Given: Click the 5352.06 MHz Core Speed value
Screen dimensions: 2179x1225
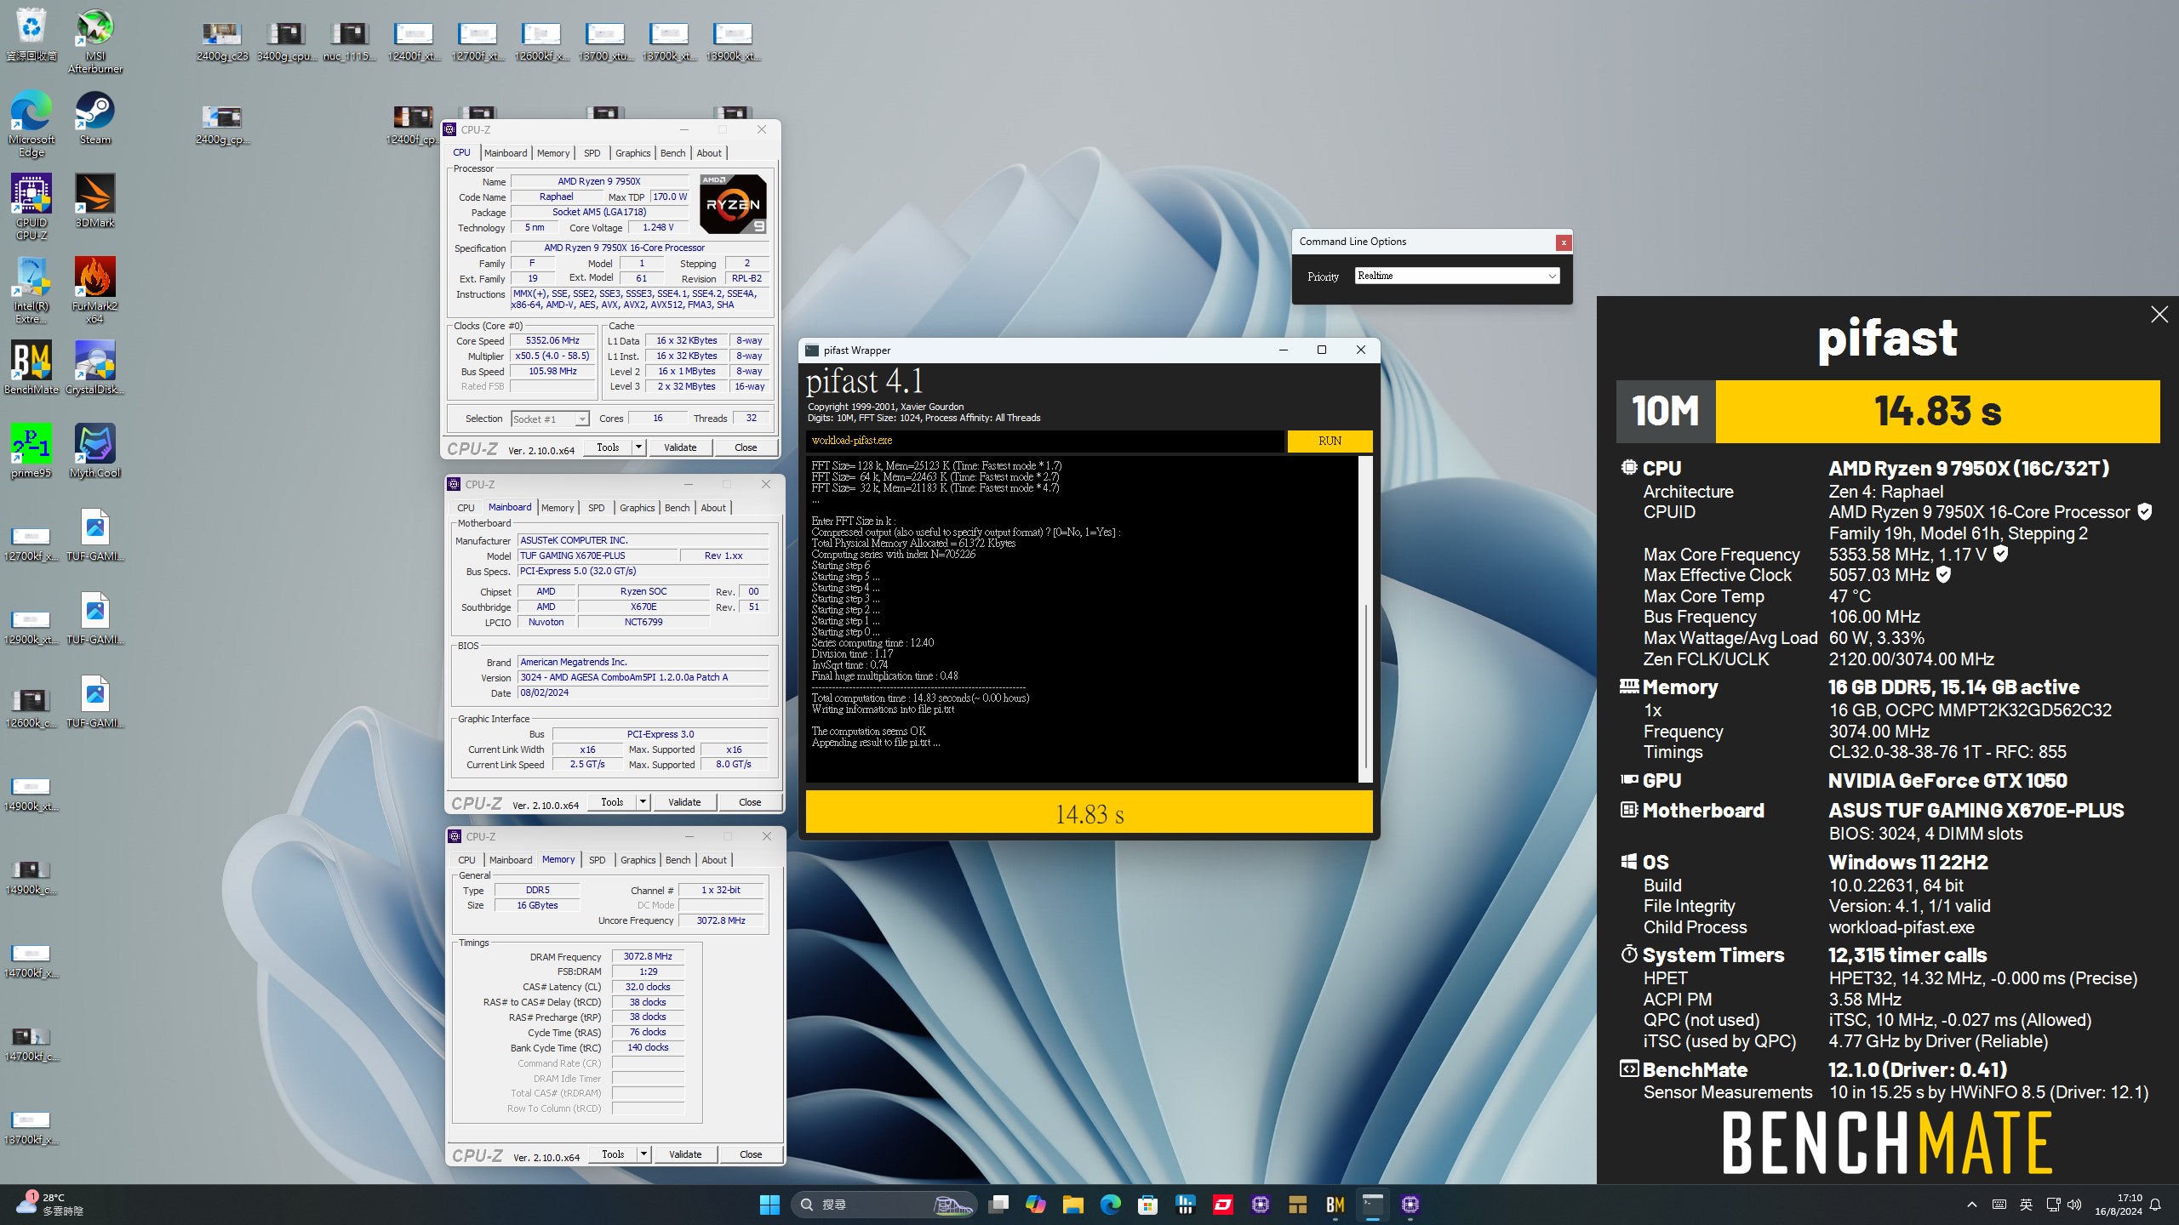Looking at the screenshot, I should point(552,340).
